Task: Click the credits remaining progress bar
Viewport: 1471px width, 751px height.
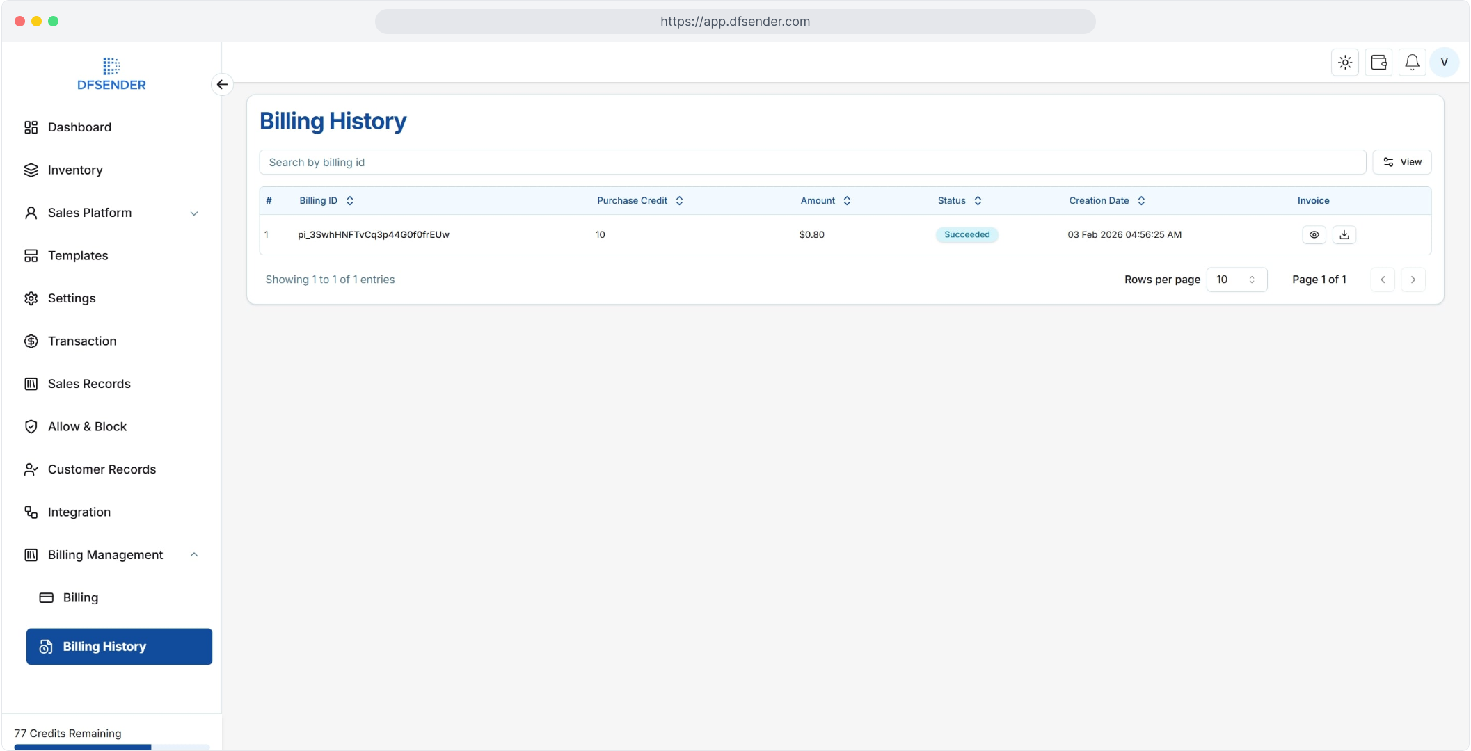Action: coord(111,747)
